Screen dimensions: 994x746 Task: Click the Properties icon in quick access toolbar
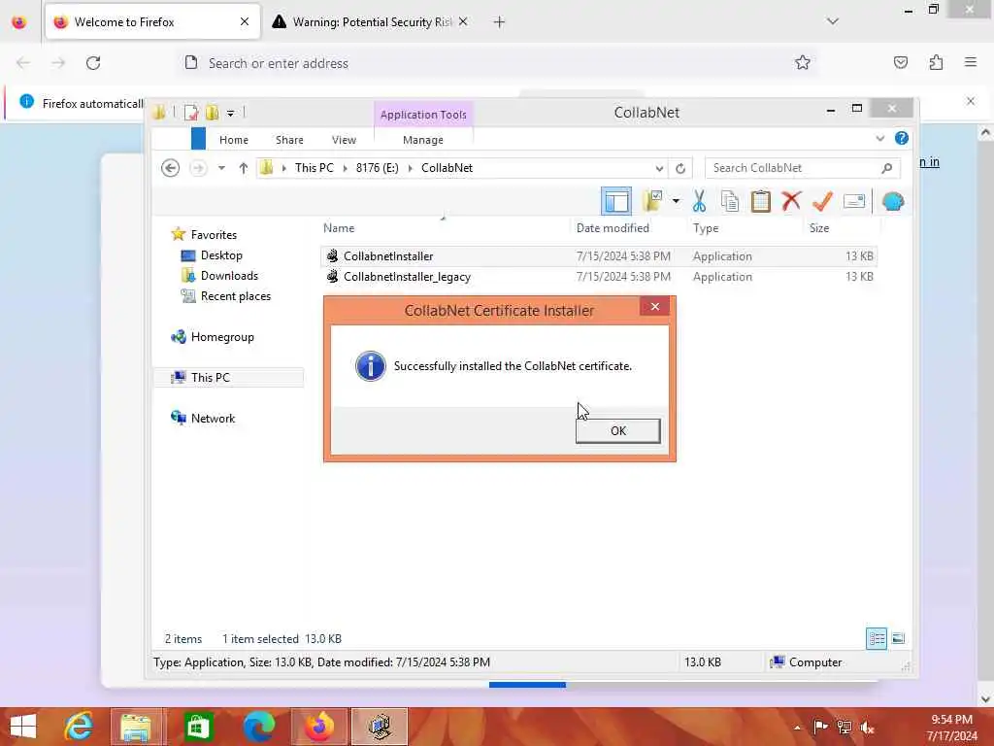coord(191,113)
